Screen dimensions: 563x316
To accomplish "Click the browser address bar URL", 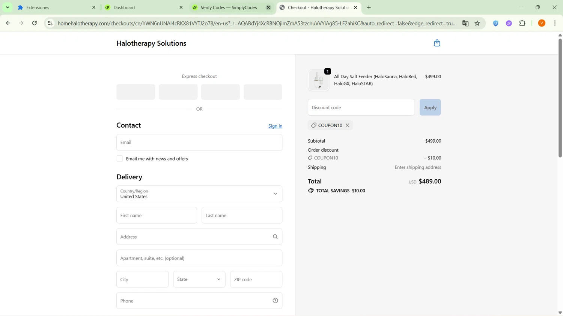I will pyautogui.click(x=257, y=23).
